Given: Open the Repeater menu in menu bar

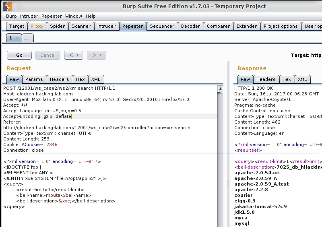Looking at the screenshot, I should [x=52, y=16].
